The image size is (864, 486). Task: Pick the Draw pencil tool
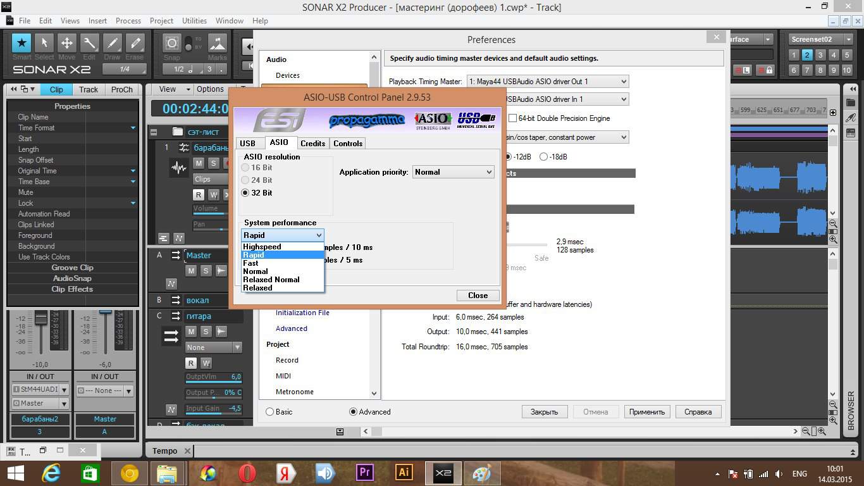tap(112, 44)
